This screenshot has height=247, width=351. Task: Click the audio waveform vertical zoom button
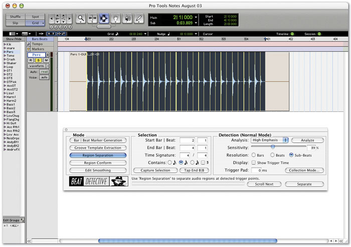58,18
